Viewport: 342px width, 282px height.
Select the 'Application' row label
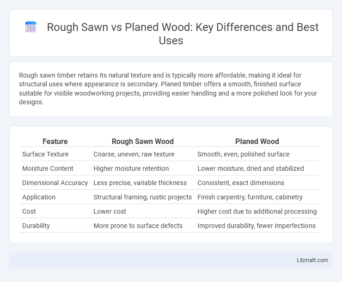(39, 197)
